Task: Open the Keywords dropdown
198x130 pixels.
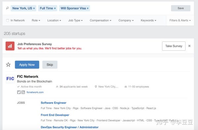Action: point(148,20)
